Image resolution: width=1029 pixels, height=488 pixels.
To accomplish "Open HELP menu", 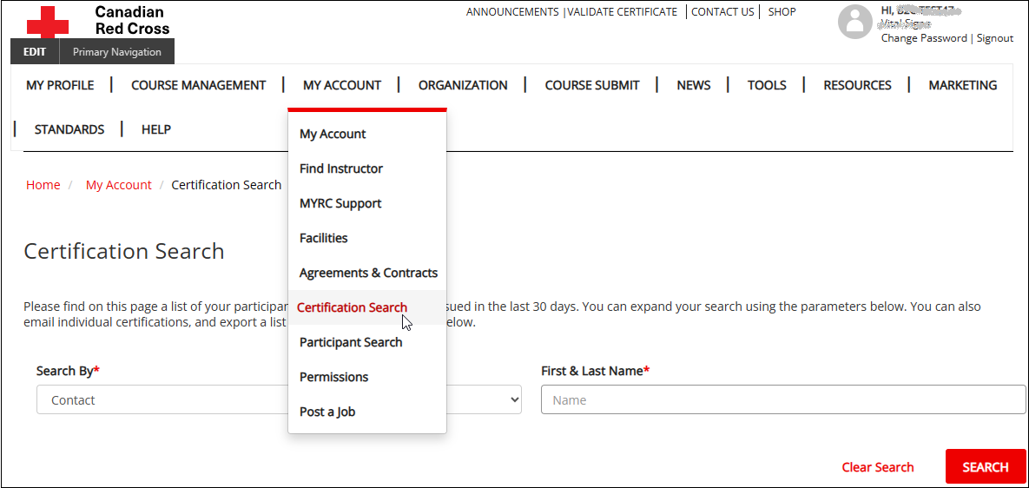I will (156, 129).
